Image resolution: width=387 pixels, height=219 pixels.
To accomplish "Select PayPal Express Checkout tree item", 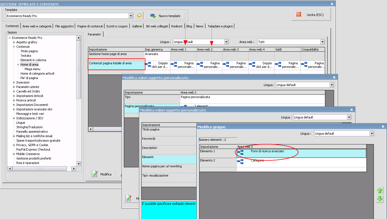I will pyautogui.click(x=33, y=149).
